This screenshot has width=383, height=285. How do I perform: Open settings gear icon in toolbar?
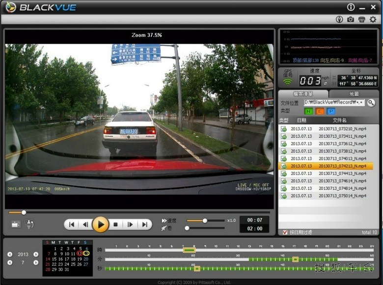point(373,19)
